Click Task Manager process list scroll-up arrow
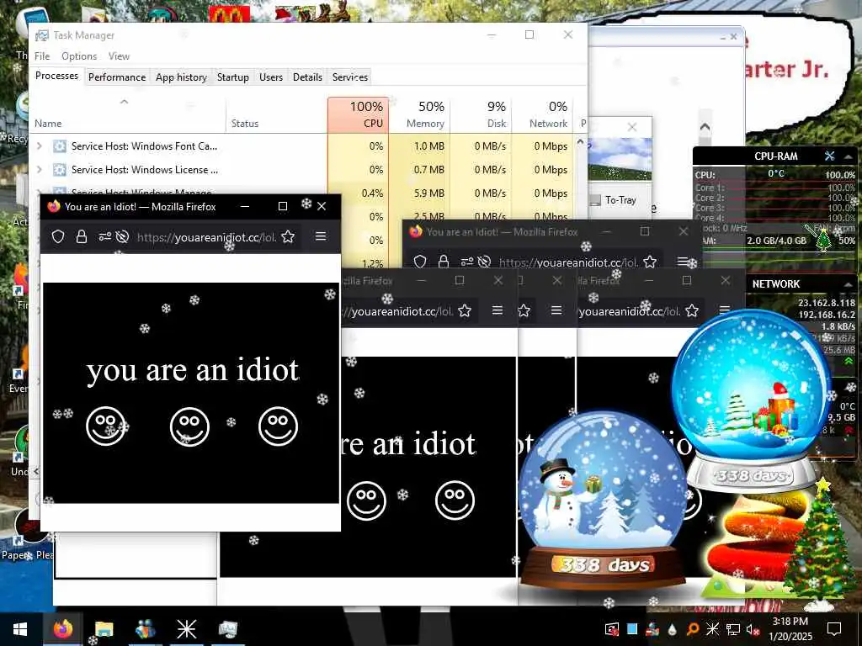862x646 pixels. 580,141
